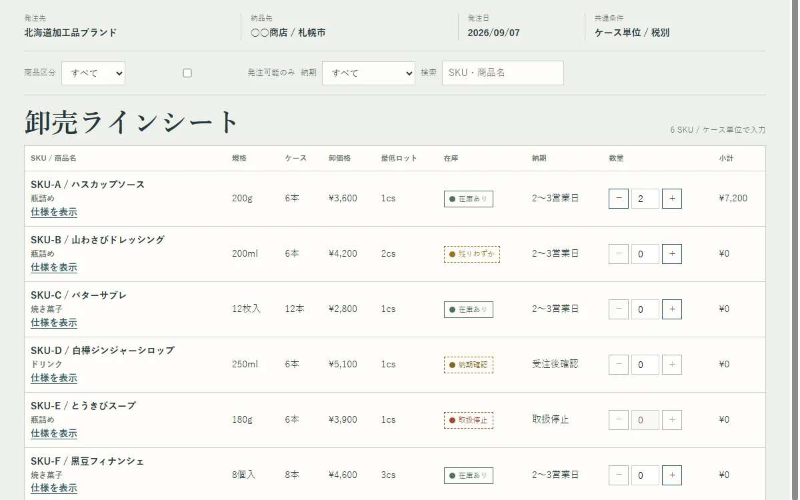Click the 北海道加工品ブランド supplier name

point(71,33)
